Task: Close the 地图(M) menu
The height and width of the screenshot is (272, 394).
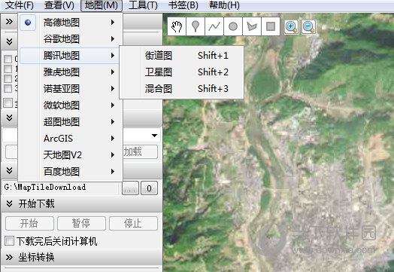Action: [x=102, y=5]
